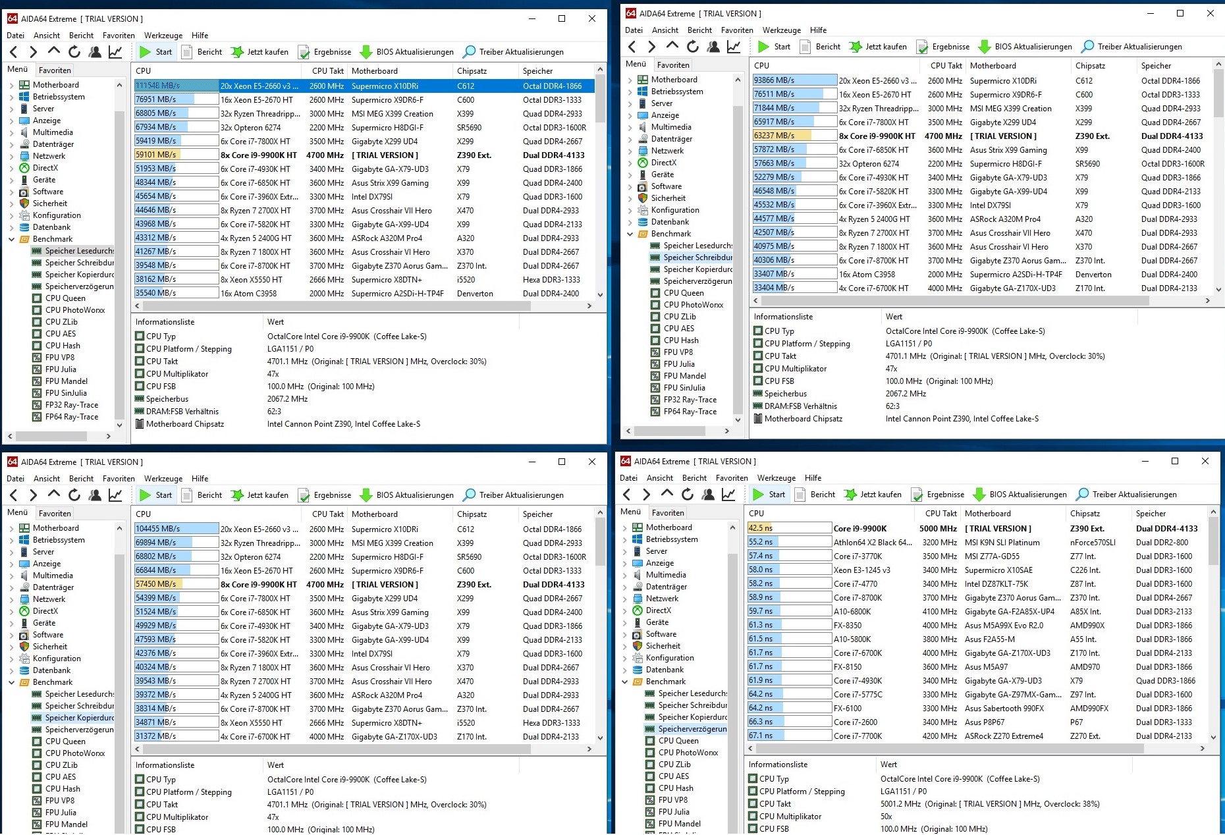Expand Geräte node in bottom-left window tree
The width and height of the screenshot is (1225, 835).
pyautogui.click(x=11, y=623)
